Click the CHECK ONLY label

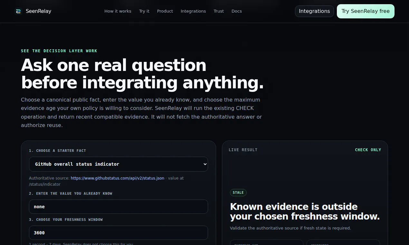(x=368, y=150)
